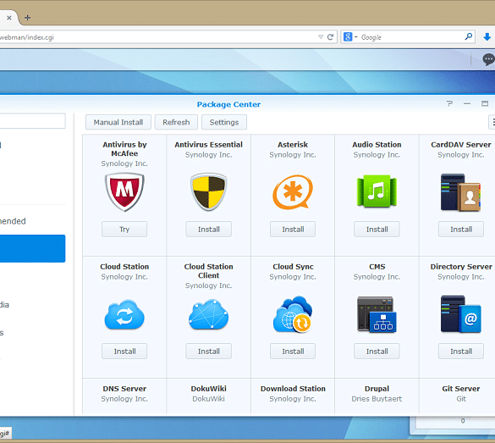Click the CMS server hierarchy icon

pyautogui.click(x=377, y=314)
